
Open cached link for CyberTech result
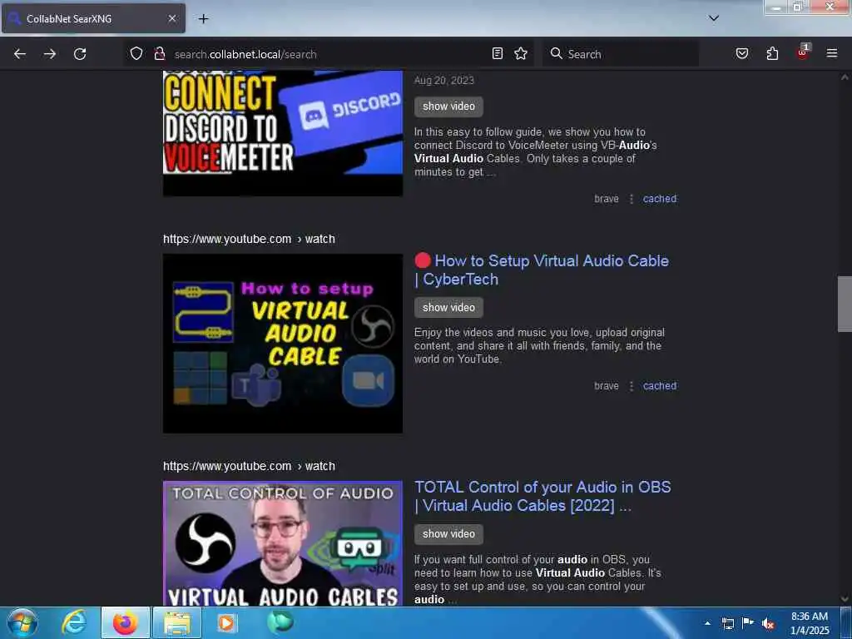660,386
